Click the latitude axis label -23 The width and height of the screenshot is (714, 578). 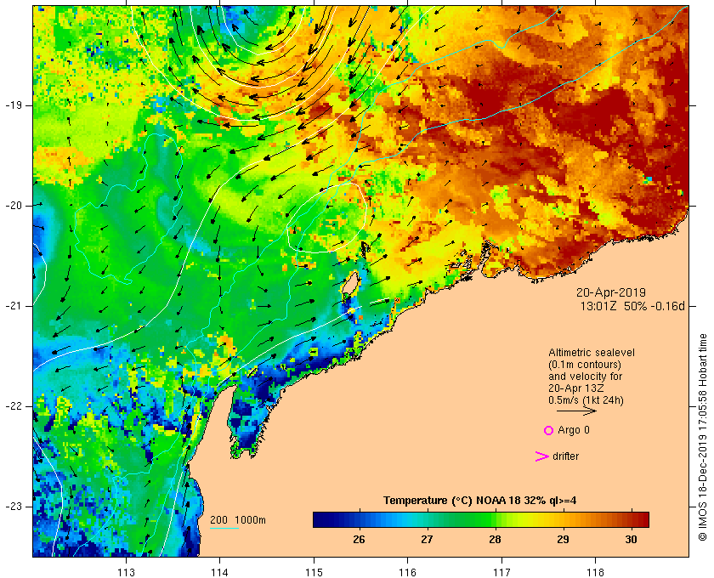tap(14, 507)
